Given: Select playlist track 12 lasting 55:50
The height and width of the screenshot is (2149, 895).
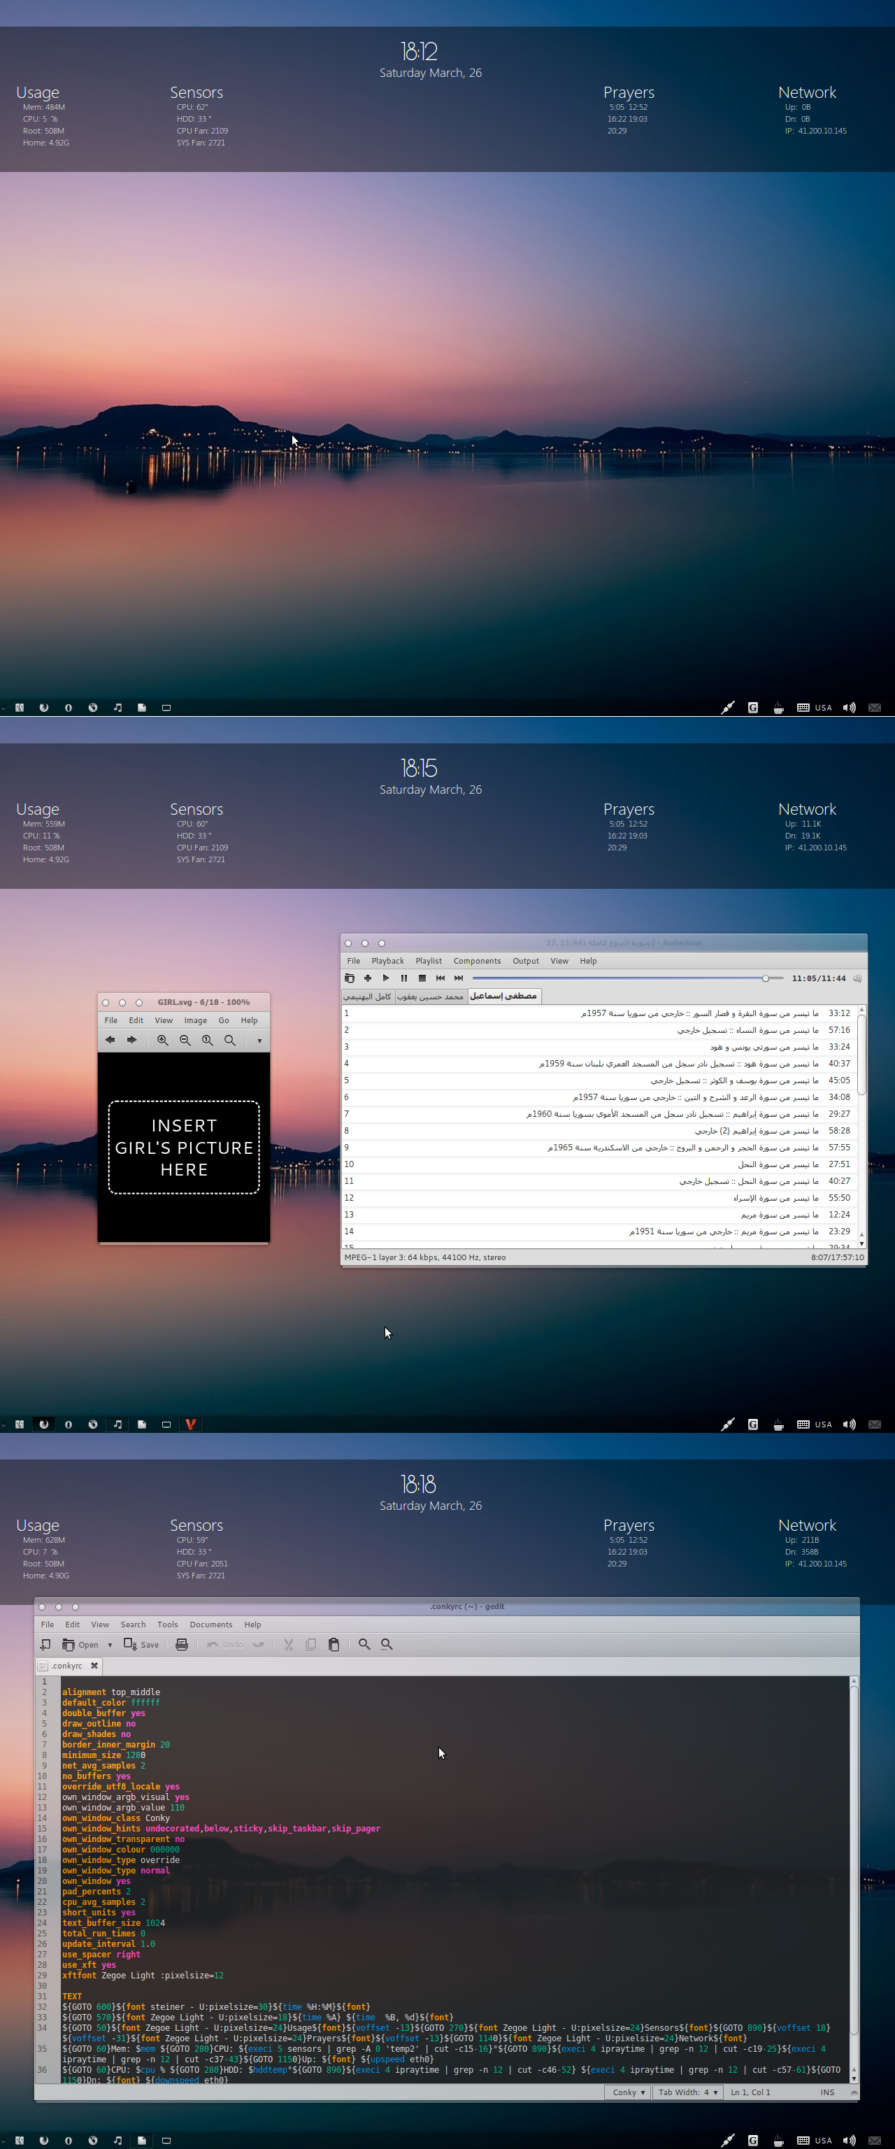Looking at the screenshot, I should click(599, 1198).
